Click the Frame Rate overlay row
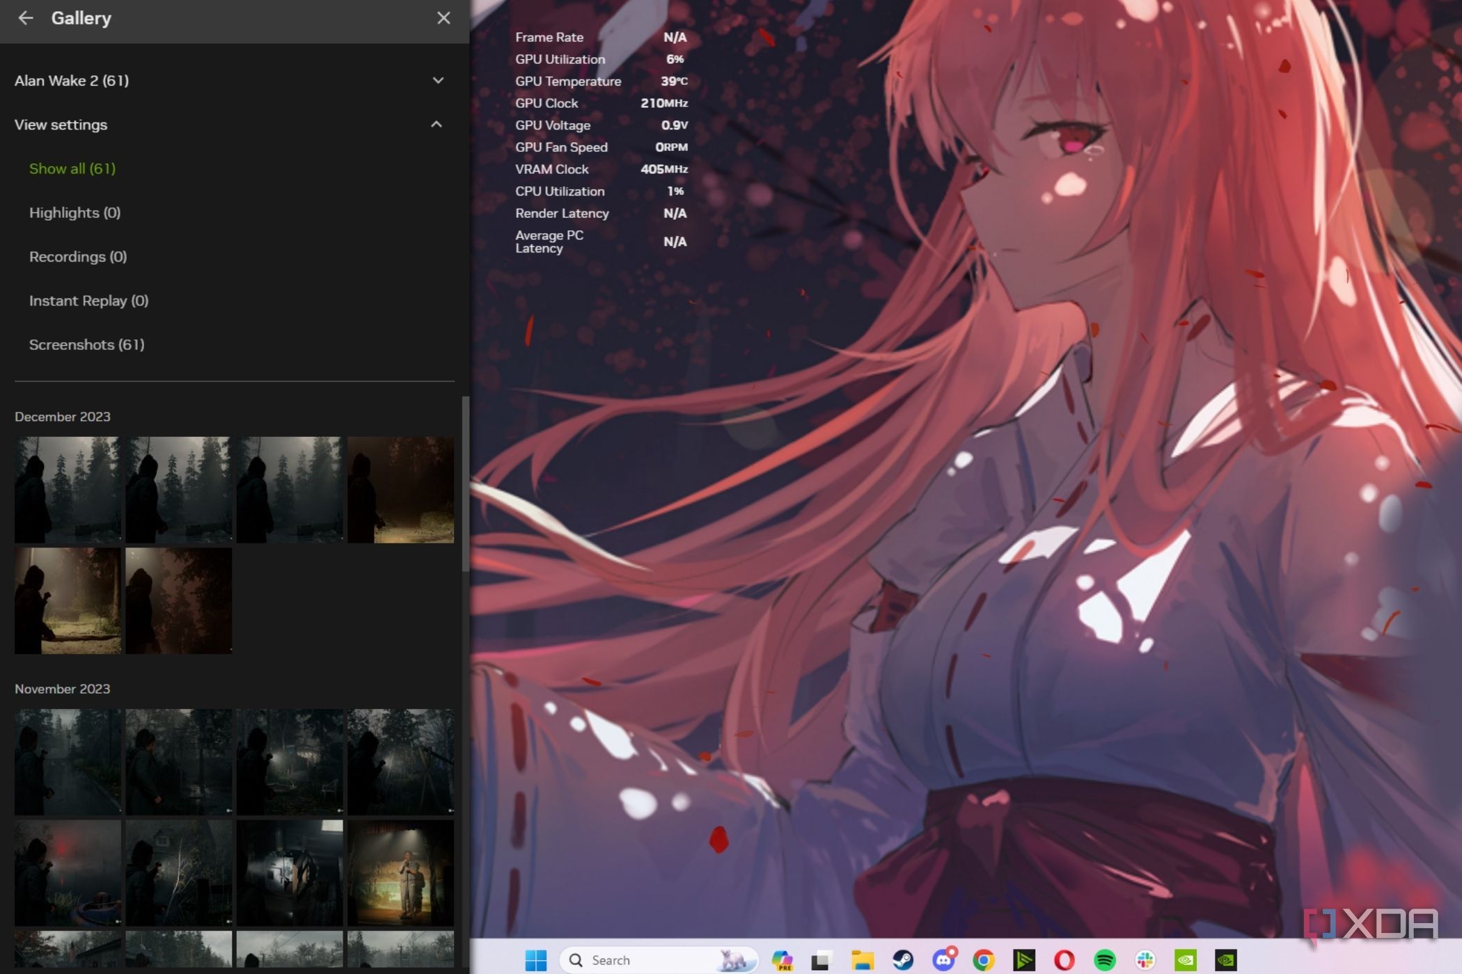Image resolution: width=1462 pixels, height=974 pixels. coord(602,37)
